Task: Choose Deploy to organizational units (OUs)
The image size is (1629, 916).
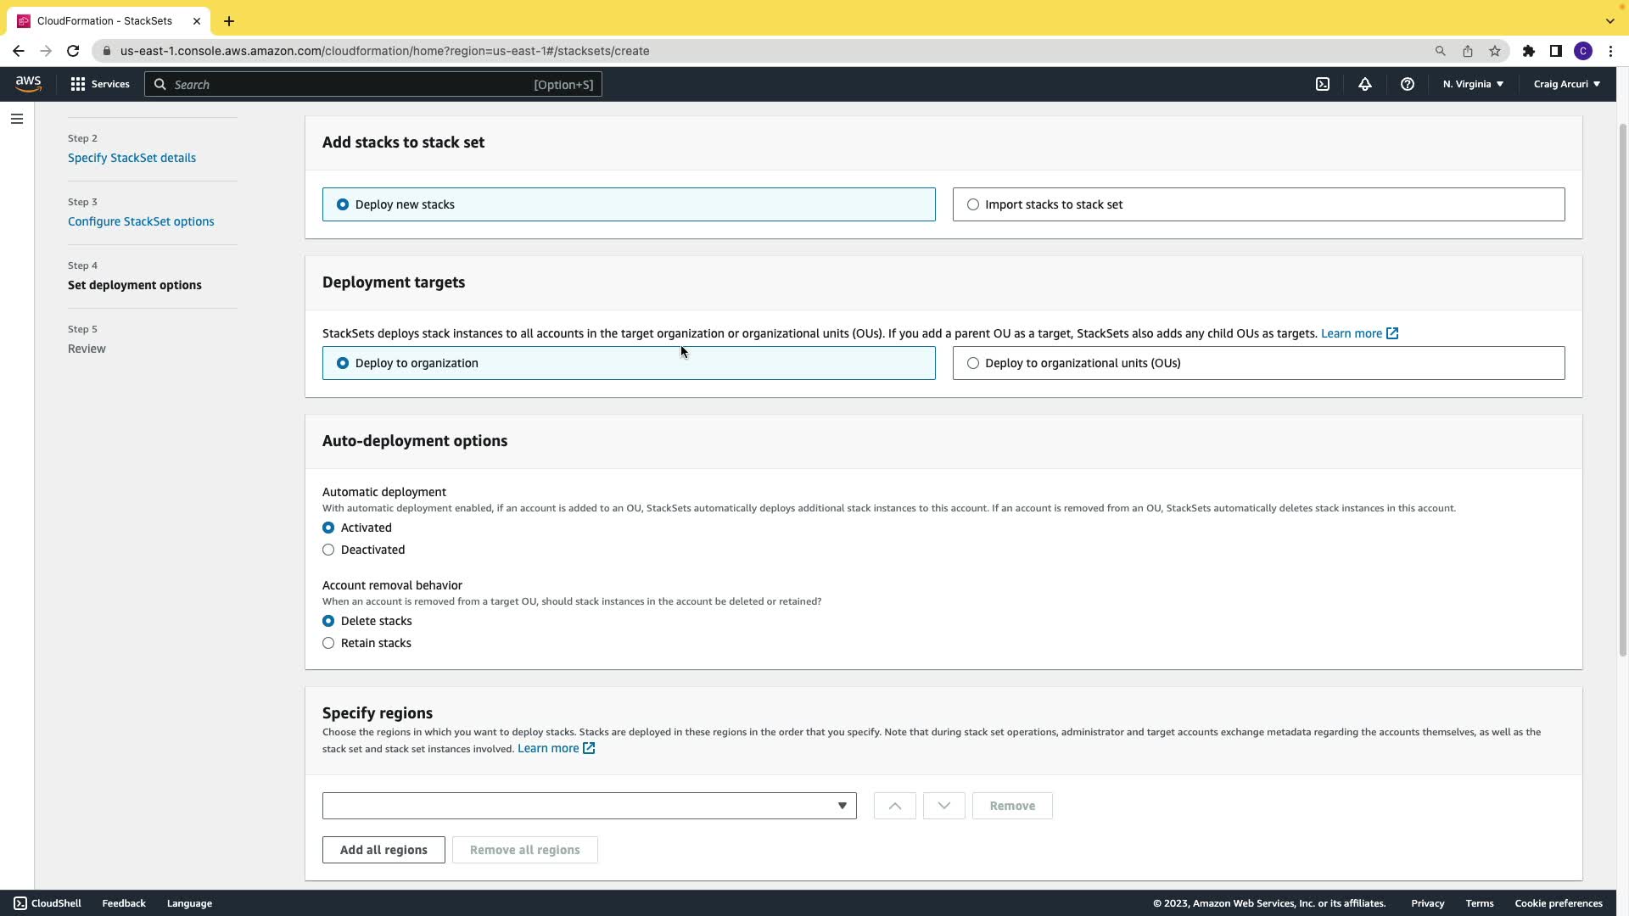Action: pyautogui.click(x=973, y=363)
